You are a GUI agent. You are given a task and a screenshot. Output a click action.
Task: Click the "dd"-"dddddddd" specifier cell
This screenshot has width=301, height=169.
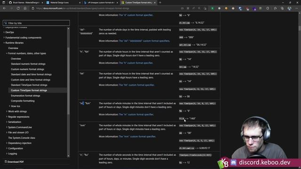pyautogui.click(x=86, y=31)
